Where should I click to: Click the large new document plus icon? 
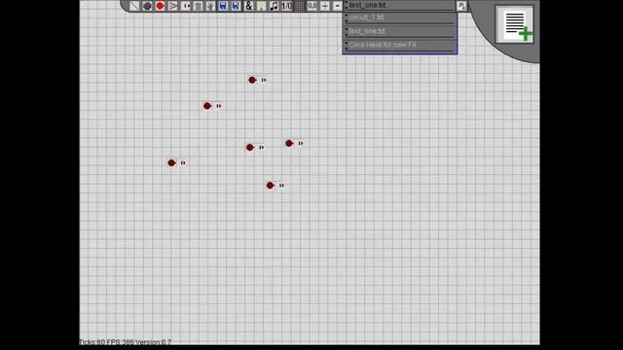(515, 24)
